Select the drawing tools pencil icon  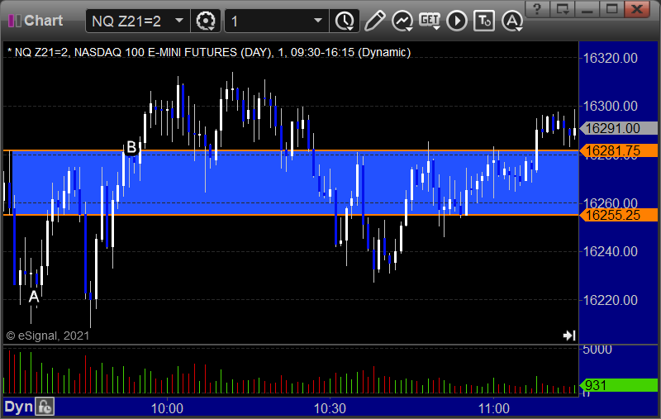click(x=374, y=21)
